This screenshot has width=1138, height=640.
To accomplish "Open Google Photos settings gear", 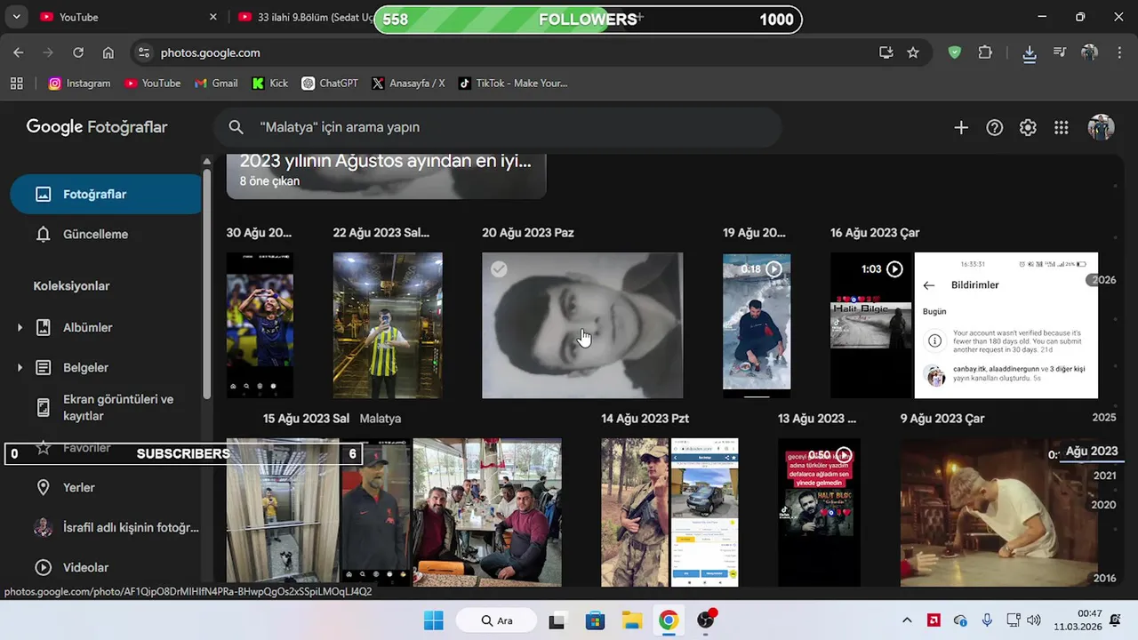I will click(1028, 127).
